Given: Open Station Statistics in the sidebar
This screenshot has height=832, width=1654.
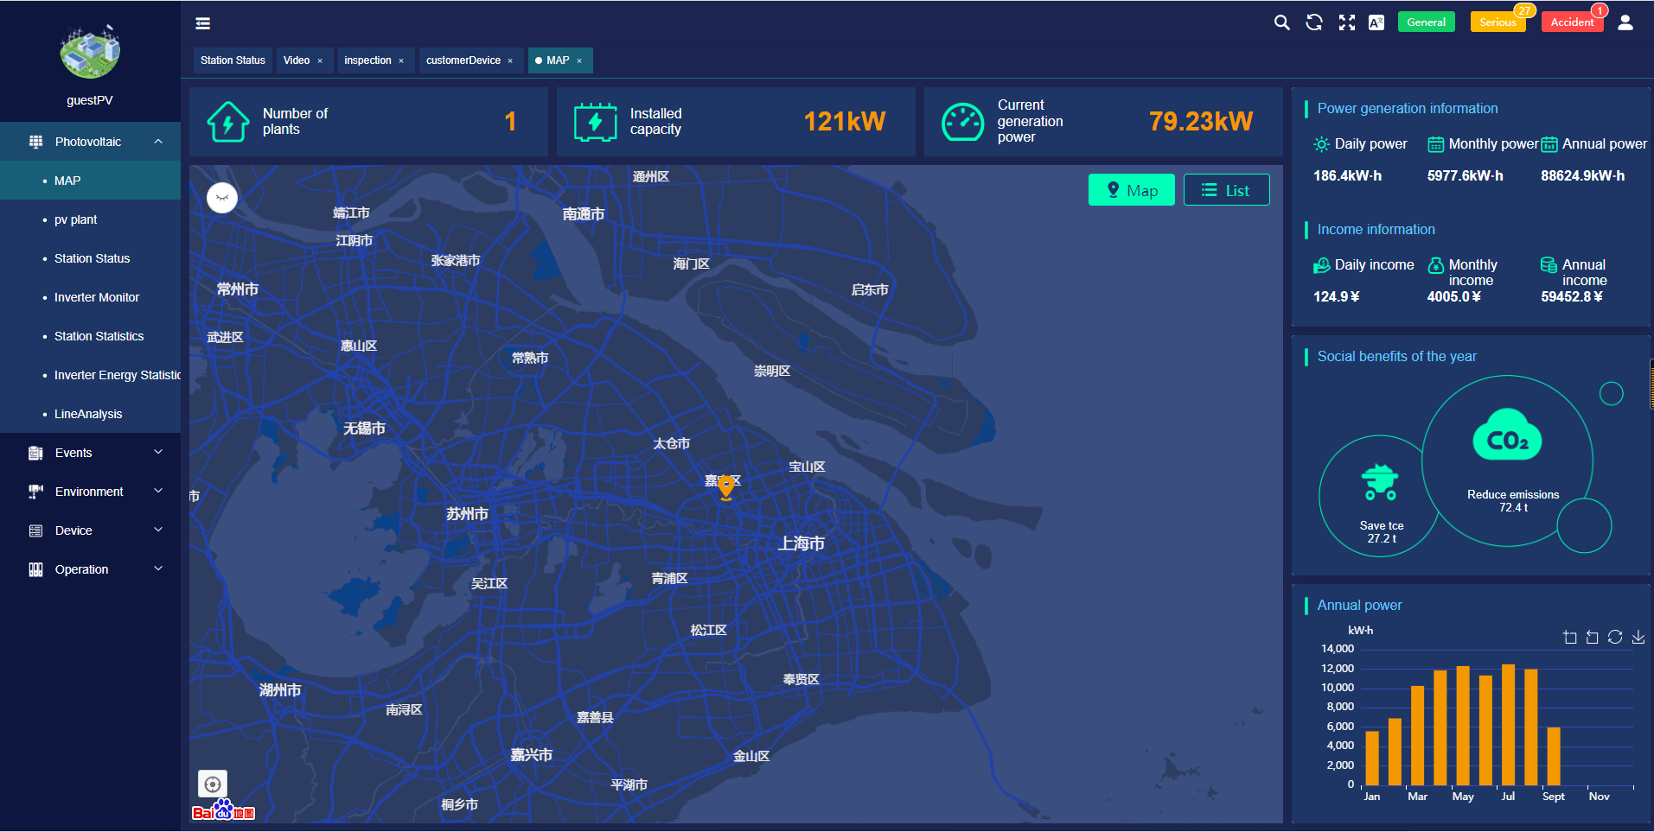Looking at the screenshot, I should coord(90,336).
